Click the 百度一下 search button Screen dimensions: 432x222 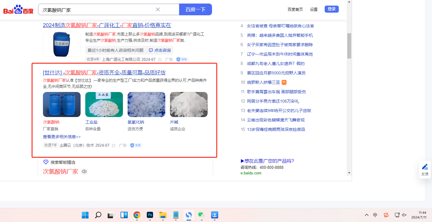coord(196,9)
